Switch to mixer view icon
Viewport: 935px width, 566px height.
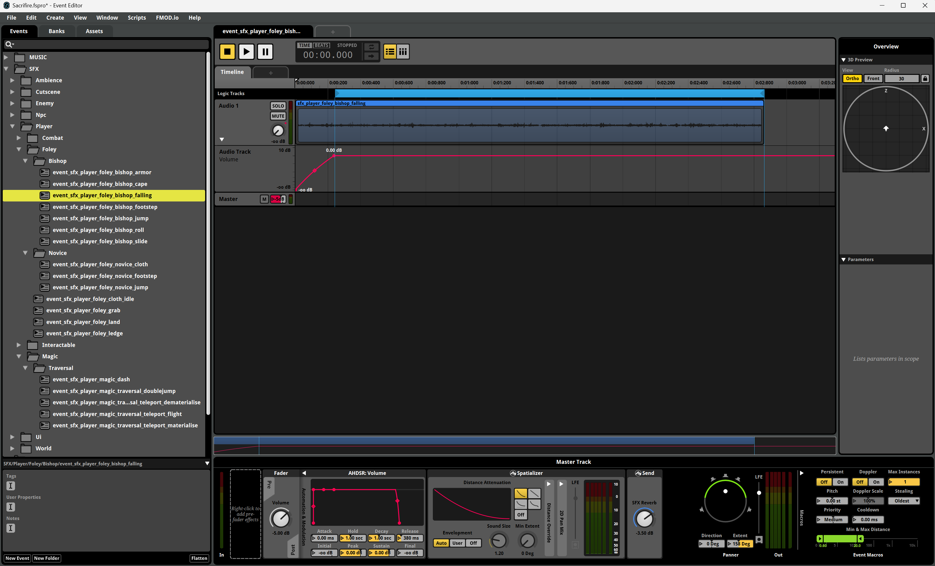click(x=402, y=52)
